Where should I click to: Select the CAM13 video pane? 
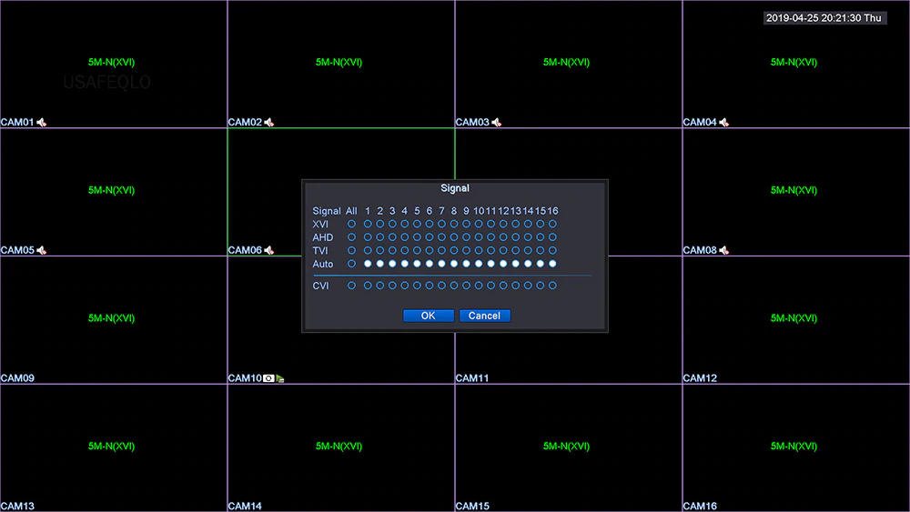pos(113,446)
